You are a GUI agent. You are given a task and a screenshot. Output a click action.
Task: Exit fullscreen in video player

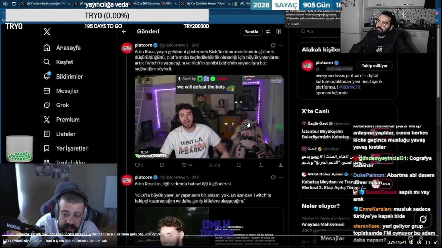point(436,242)
